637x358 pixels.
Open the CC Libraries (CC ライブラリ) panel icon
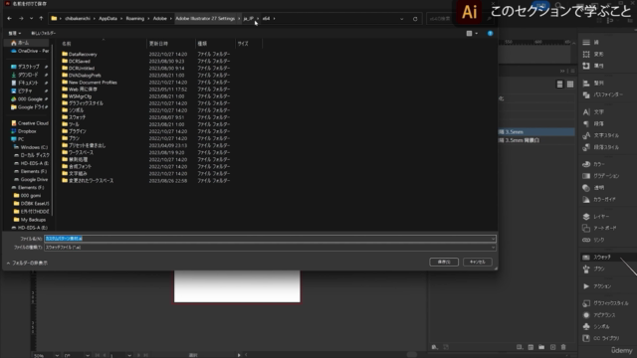click(x=586, y=338)
